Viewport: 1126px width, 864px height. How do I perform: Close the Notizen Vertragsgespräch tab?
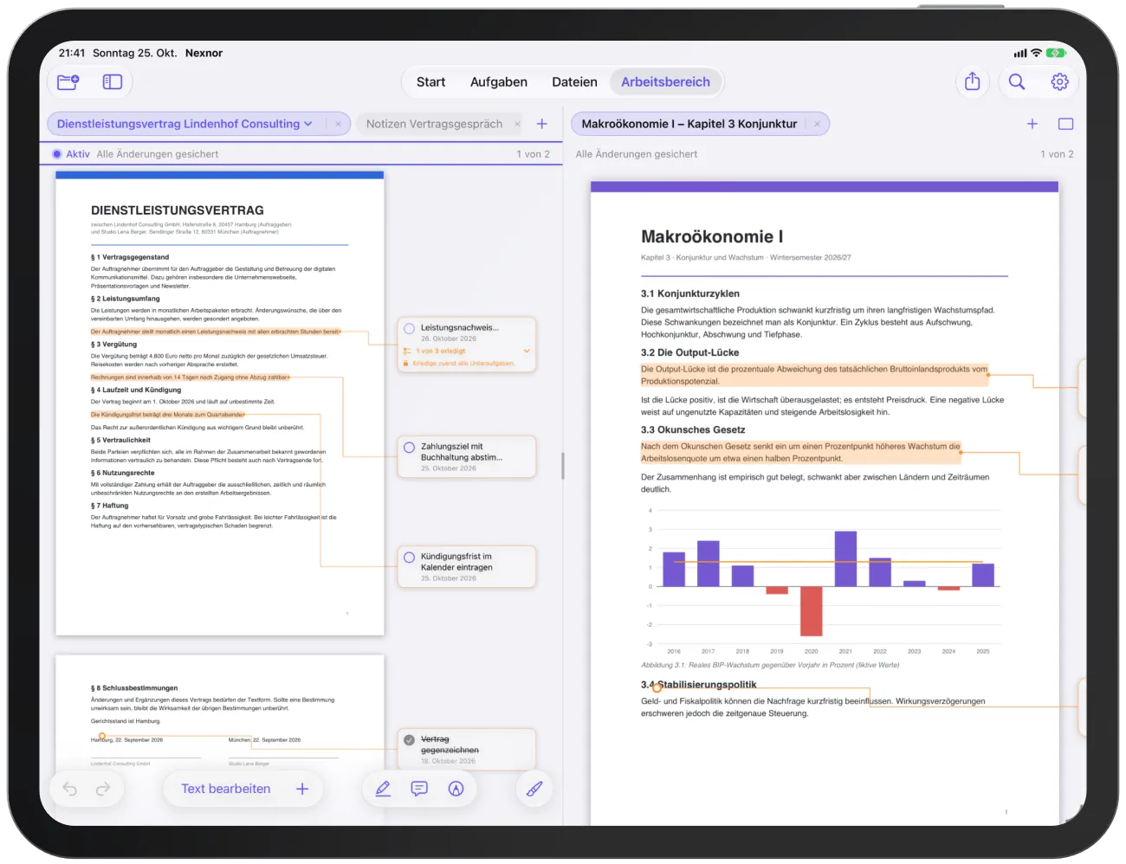(x=518, y=124)
